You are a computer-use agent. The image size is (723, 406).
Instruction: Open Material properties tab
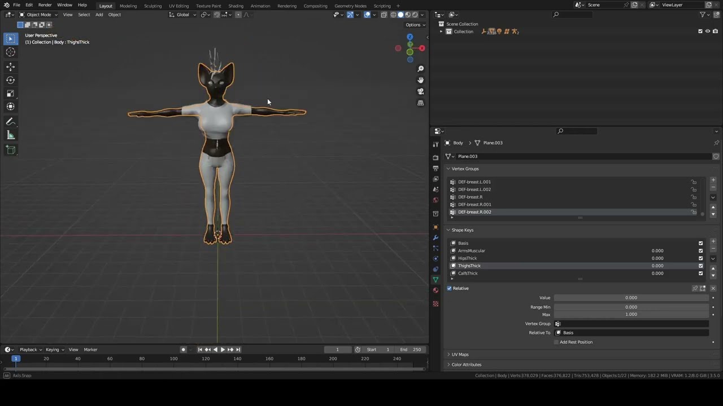pos(435,290)
